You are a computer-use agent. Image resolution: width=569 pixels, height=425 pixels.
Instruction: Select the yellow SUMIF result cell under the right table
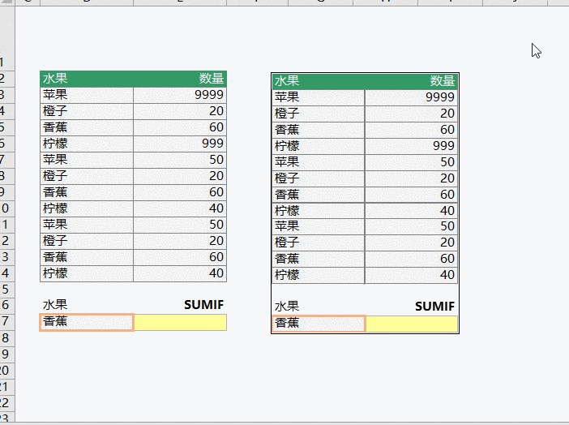pyautogui.click(x=412, y=324)
